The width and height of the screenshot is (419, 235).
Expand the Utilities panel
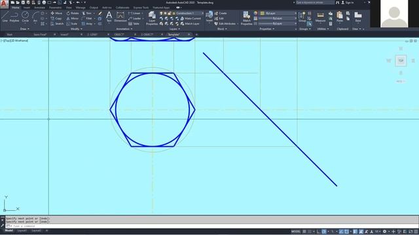point(323,29)
